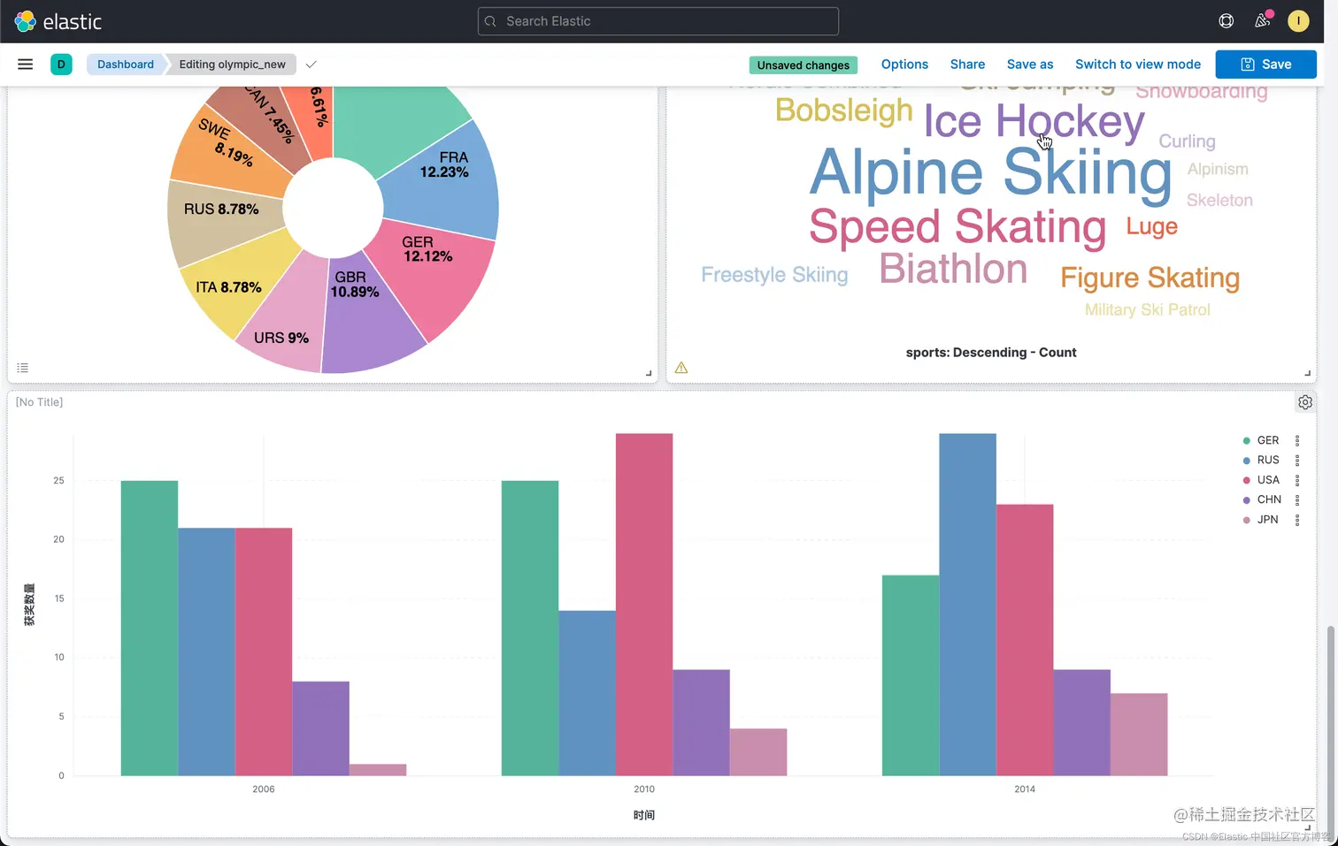The image size is (1338, 846).
Task: Click the CHN legend label
Action: point(1269,499)
